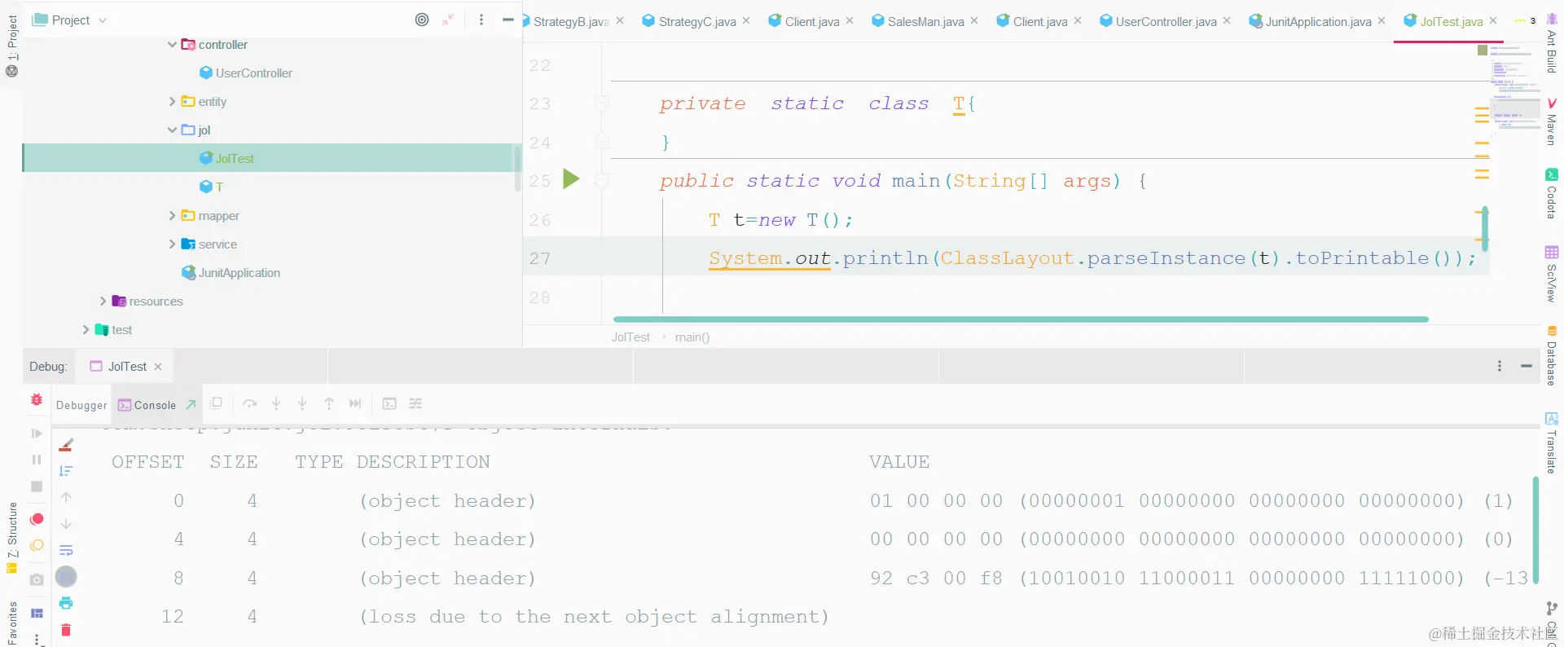Viewport: 1564px width, 647px height.
Task: Mute breakpoints orange circle icon
Action: [x=37, y=545]
